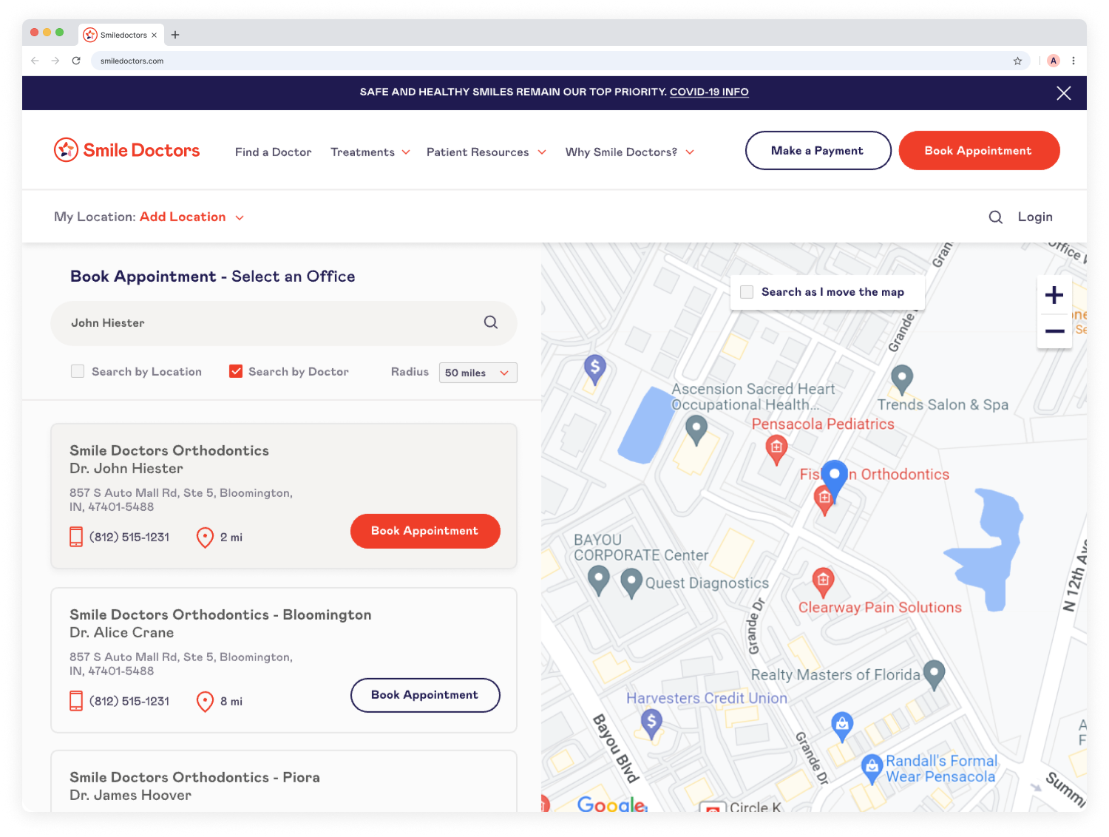1109x837 pixels.
Task: Click phone number in Dr. John Hiester card
Action: click(129, 537)
